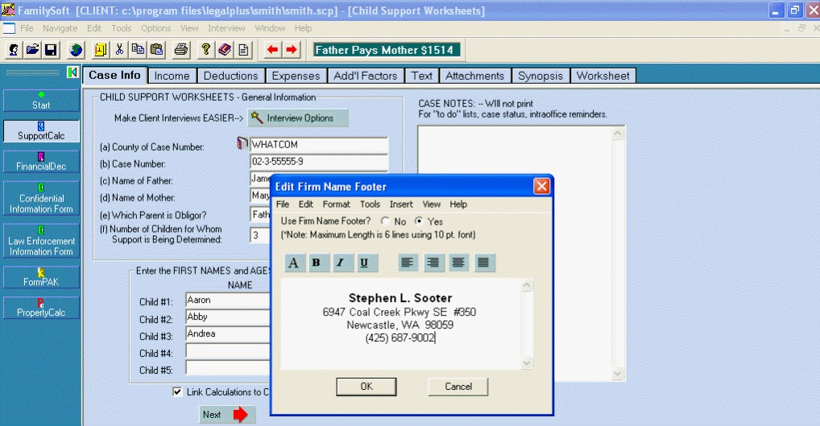
Task: Open the Interview menu
Action: (x=226, y=28)
